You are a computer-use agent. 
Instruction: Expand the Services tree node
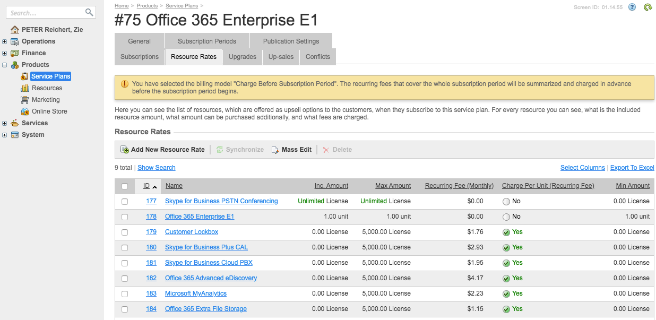(x=5, y=123)
